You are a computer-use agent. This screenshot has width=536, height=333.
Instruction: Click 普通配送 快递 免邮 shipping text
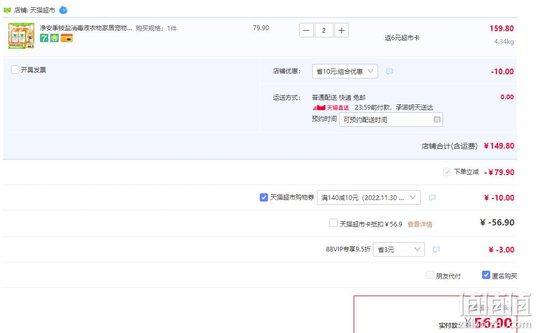pos(339,98)
